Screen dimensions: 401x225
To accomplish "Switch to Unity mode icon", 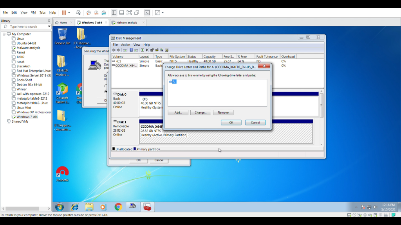I will tap(137, 12).
